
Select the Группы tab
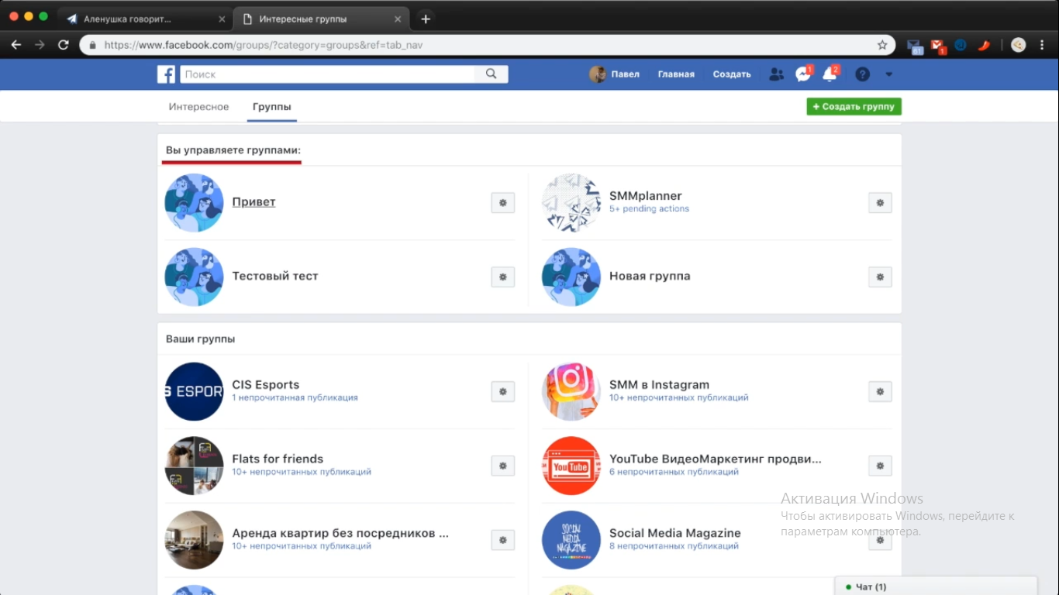pyautogui.click(x=272, y=107)
